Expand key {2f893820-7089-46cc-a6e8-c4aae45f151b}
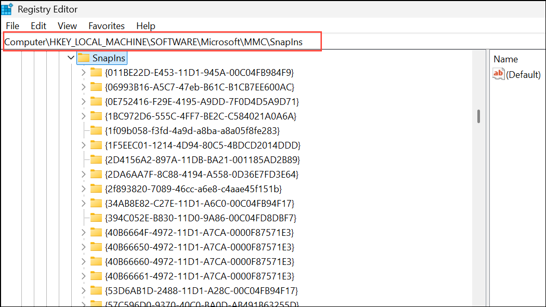546x307 pixels. 84,189
